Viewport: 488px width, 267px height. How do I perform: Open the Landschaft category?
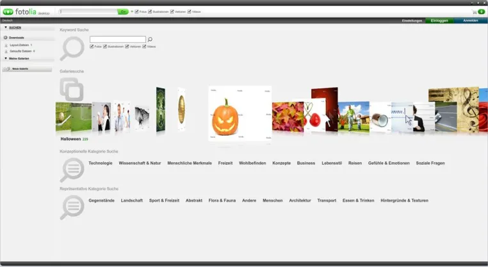(x=132, y=200)
